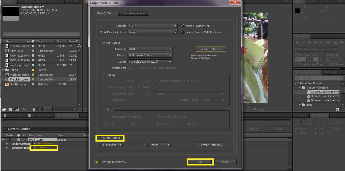Click the trash icon to delete selected item
The width and height of the screenshot is (345, 171).
34,109
